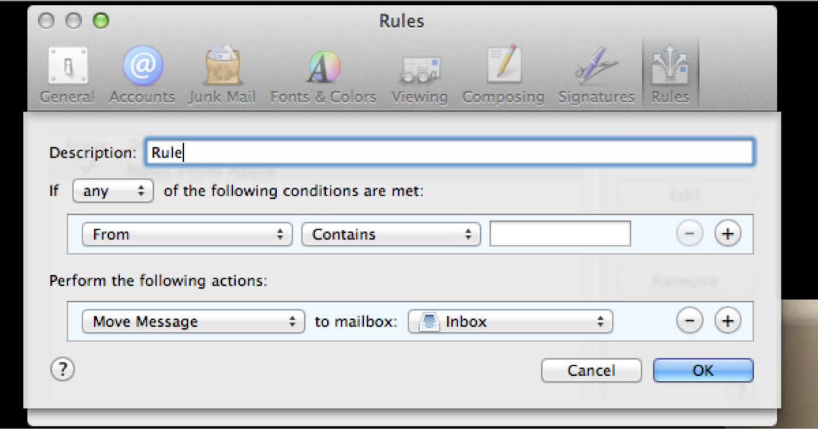Screen dimensions: 818x429
Task: Expand the From criteria dropdown
Action: pyautogui.click(x=187, y=234)
